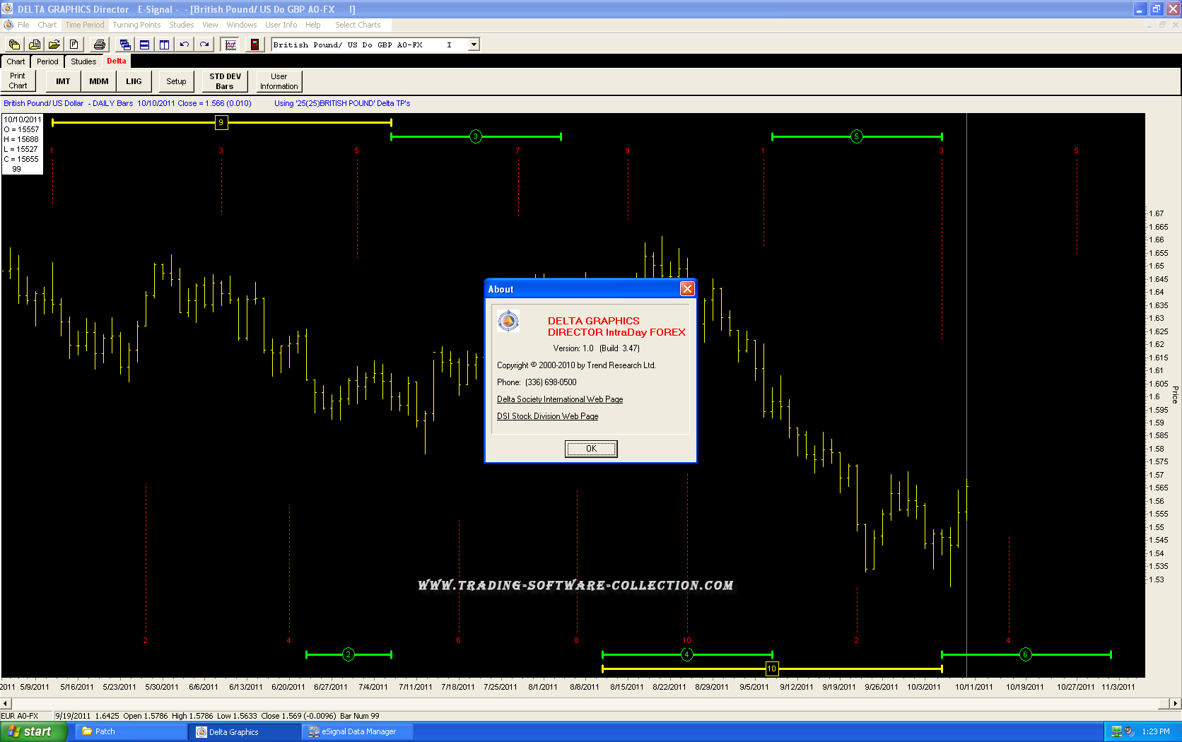Click the cascade windows icon

click(125, 45)
